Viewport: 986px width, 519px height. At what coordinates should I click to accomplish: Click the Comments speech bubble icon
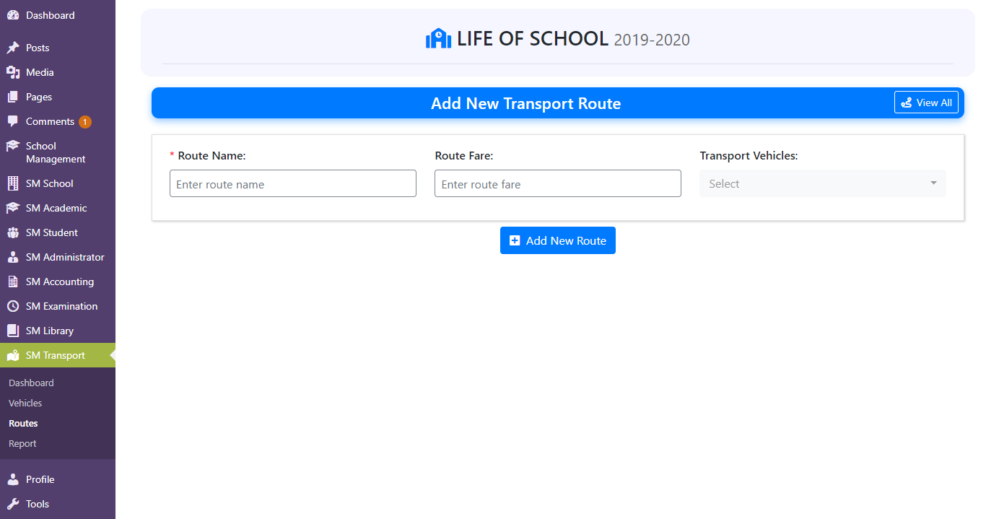[x=13, y=121]
